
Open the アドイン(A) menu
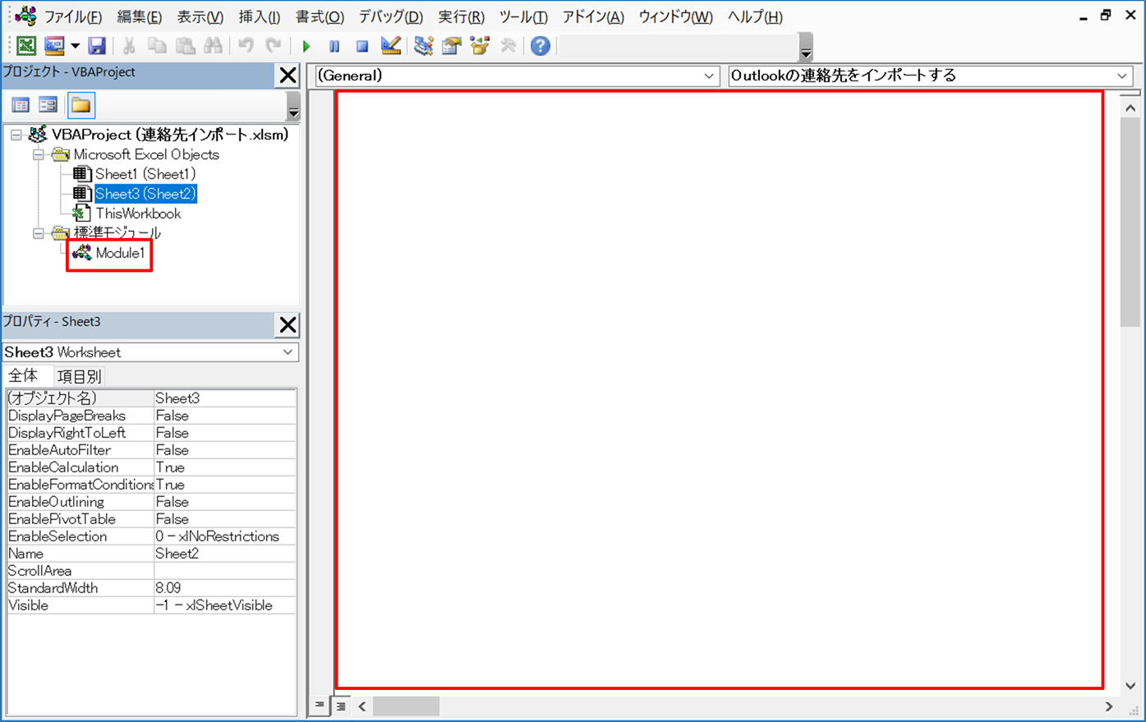(x=593, y=16)
